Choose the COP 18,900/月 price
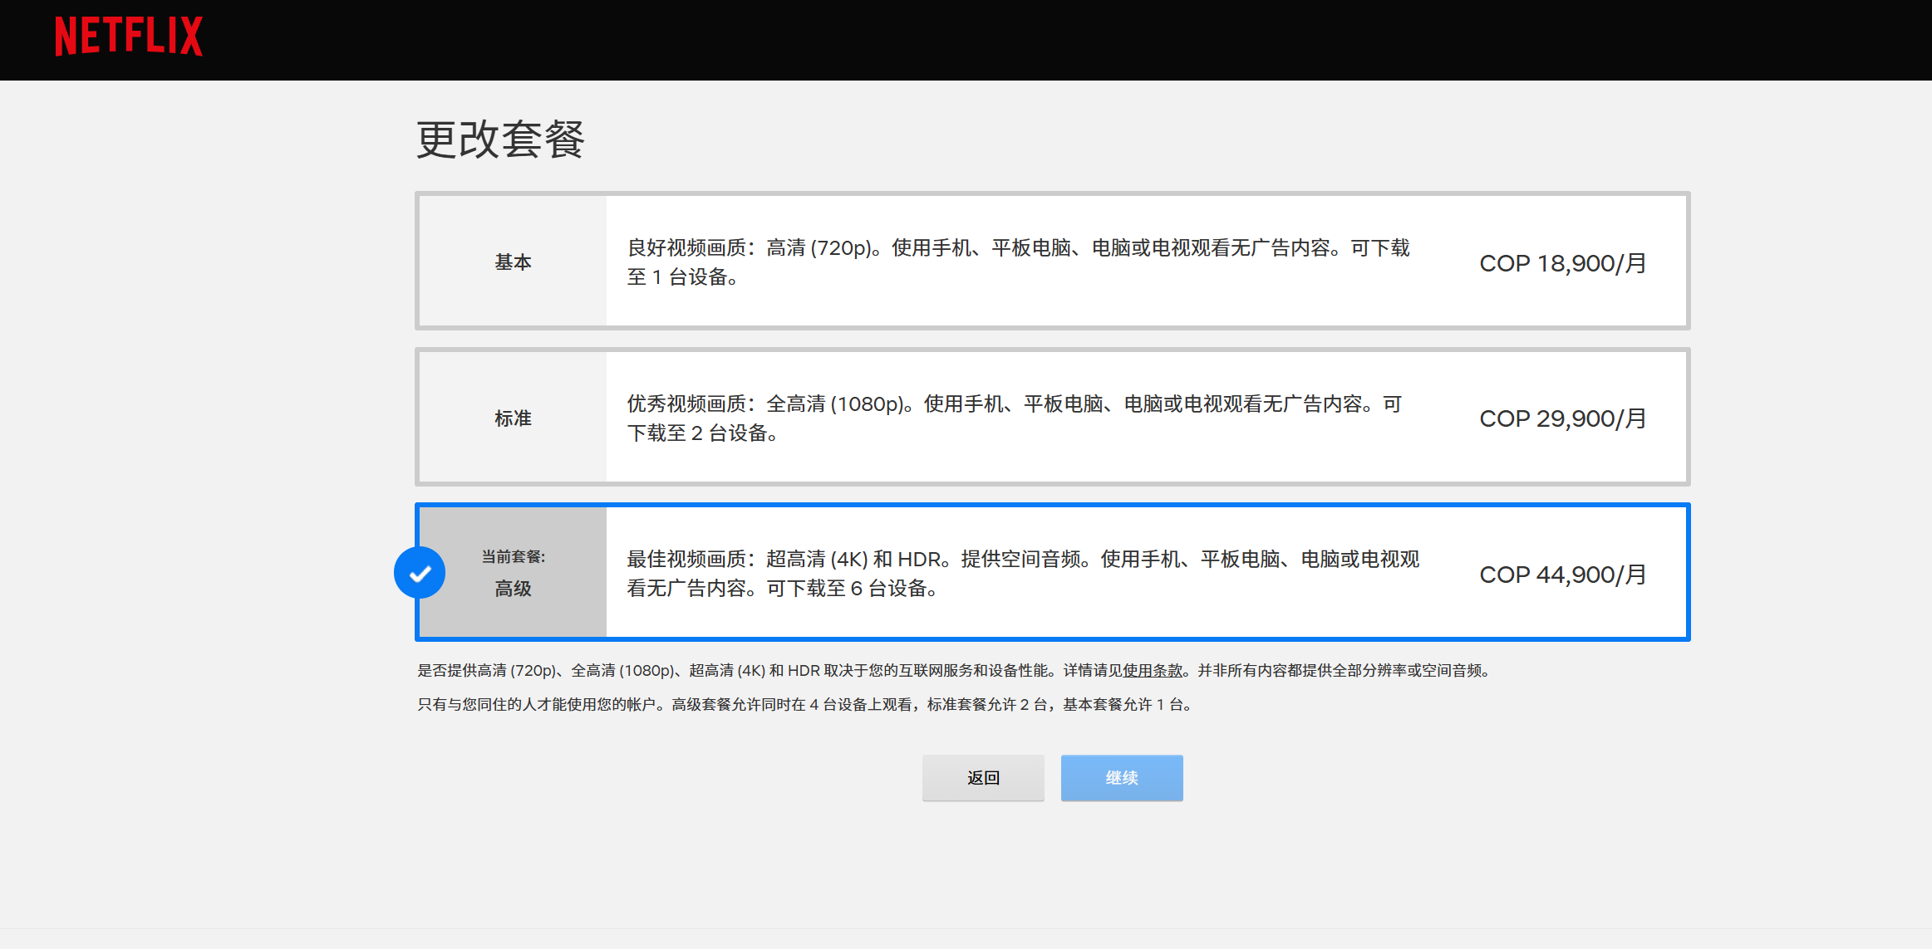Viewport: 1932px width, 949px height. (x=1562, y=263)
